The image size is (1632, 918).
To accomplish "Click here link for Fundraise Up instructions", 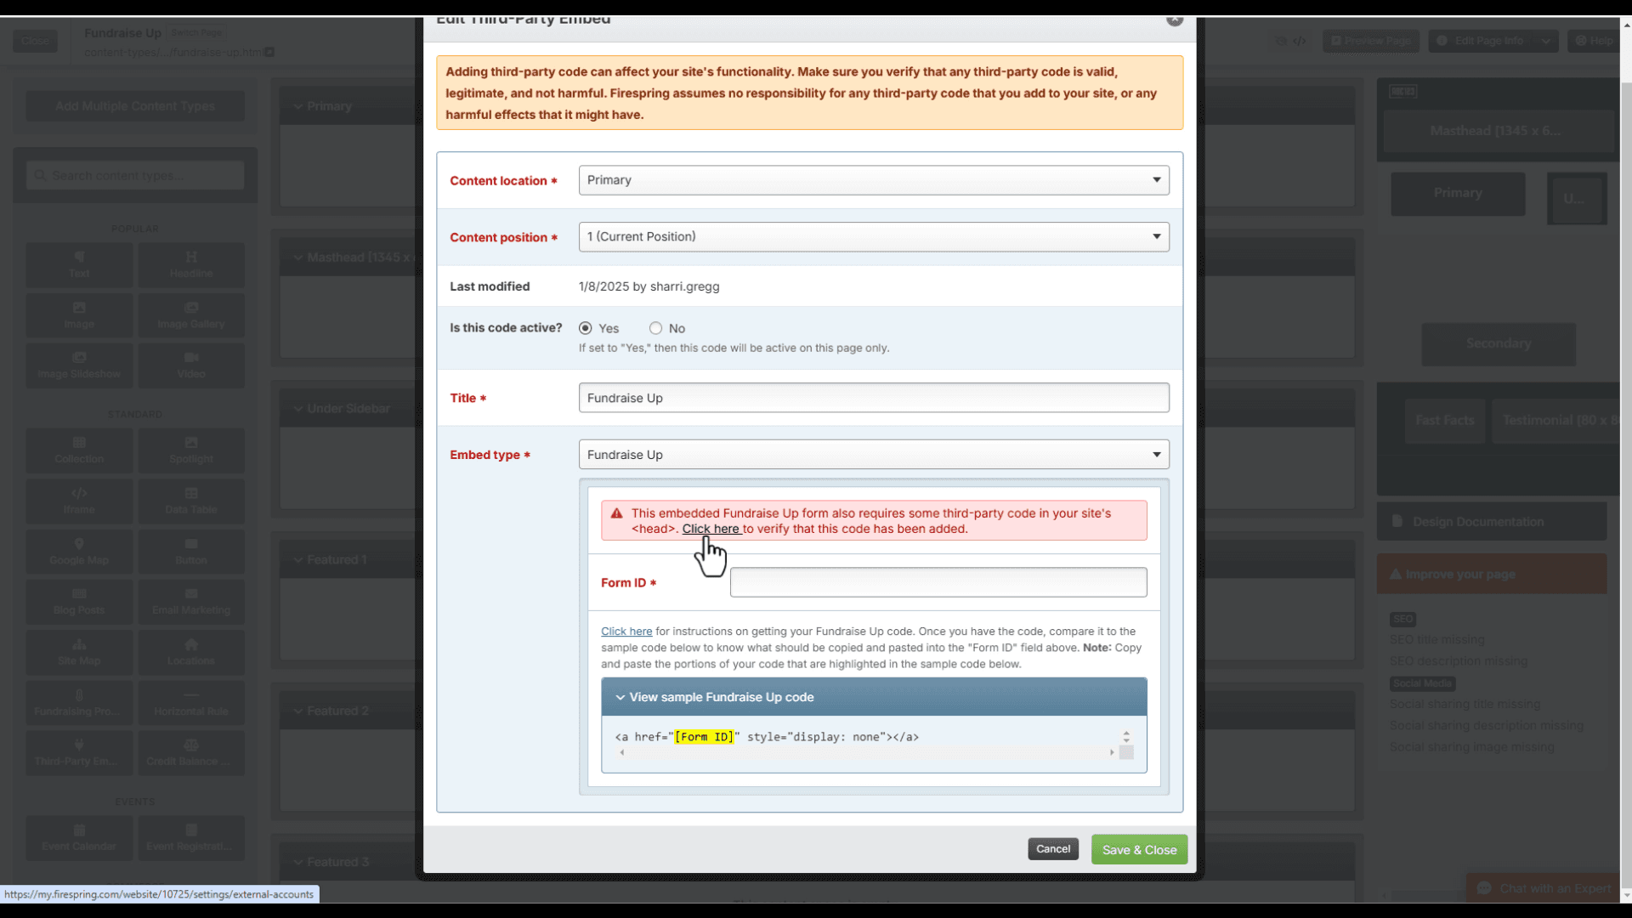I will (626, 632).
